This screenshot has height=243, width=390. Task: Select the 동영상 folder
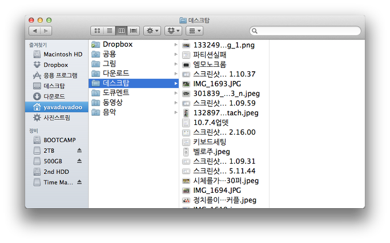[134, 103]
